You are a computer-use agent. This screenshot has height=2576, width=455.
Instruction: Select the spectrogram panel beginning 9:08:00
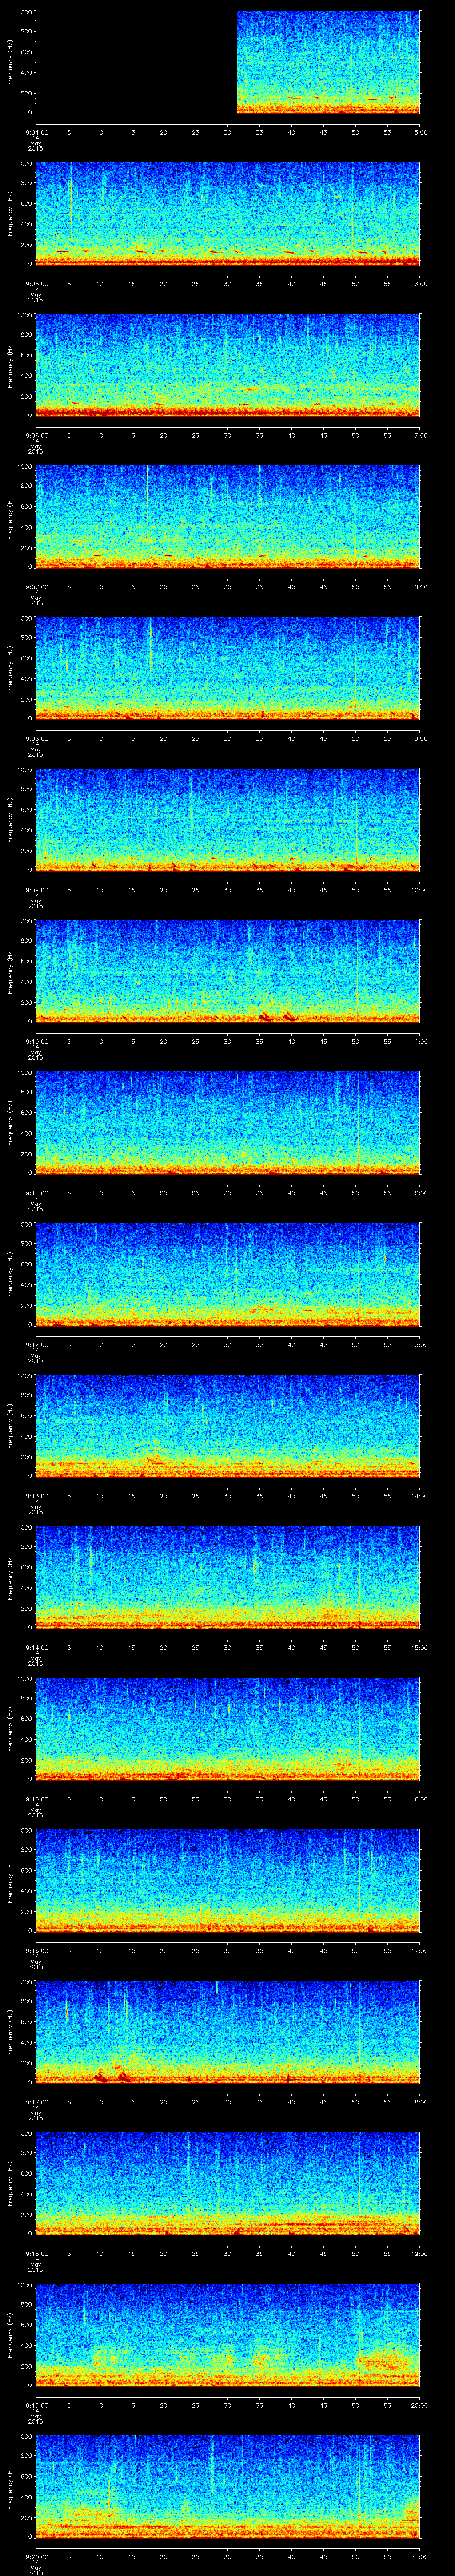[x=228, y=668]
